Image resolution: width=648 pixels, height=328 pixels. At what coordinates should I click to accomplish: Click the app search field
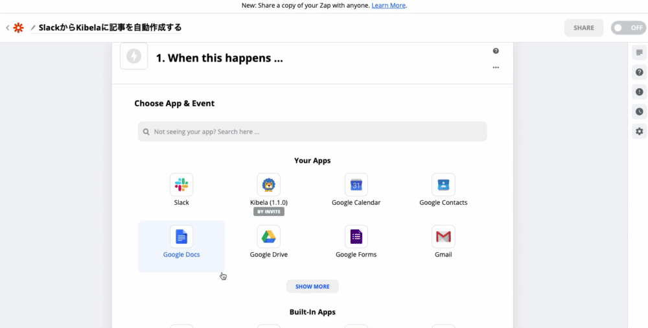(312, 132)
